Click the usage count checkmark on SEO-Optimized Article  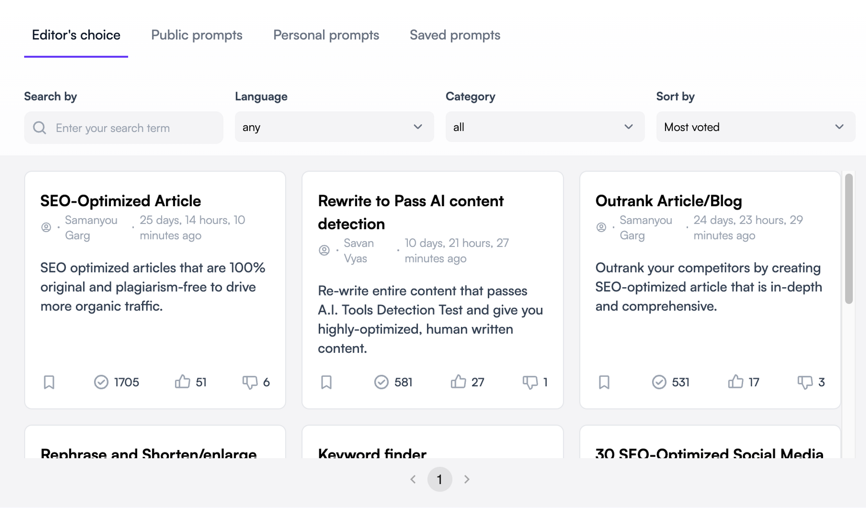click(x=101, y=382)
